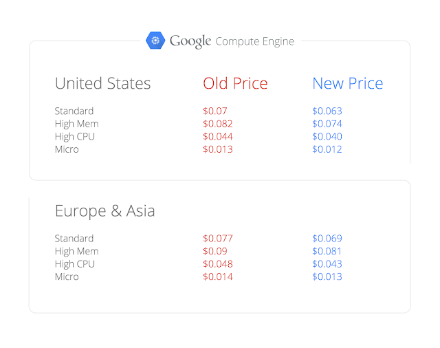Select the Europe & Asia heading
This screenshot has width=440, height=348.
104,211
